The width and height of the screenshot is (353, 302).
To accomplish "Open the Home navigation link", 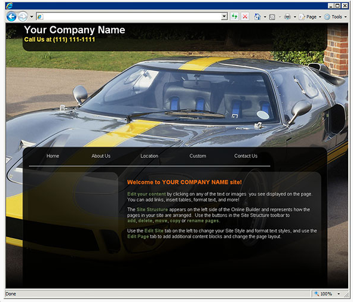I will (x=53, y=156).
